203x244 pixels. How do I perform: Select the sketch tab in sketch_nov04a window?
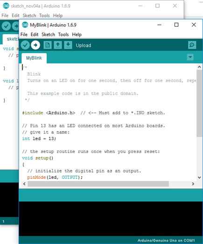[x=11, y=39]
